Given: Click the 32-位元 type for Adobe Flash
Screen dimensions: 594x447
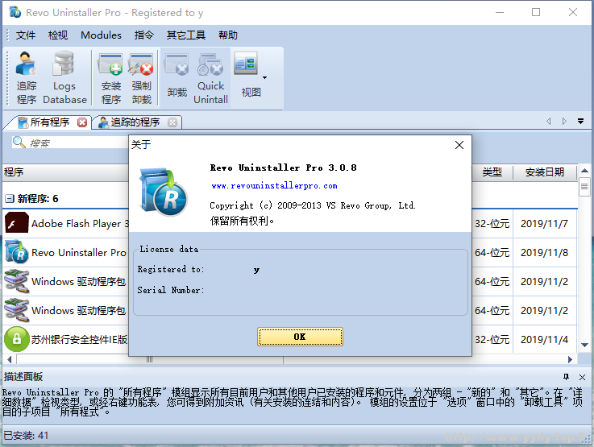Looking at the screenshot, I should click(492, 224).
